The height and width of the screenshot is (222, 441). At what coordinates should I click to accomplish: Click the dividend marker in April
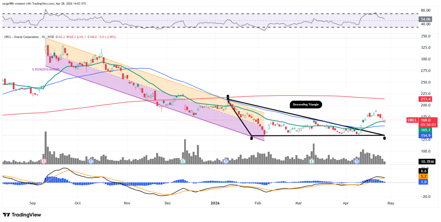tap(356, 161)
